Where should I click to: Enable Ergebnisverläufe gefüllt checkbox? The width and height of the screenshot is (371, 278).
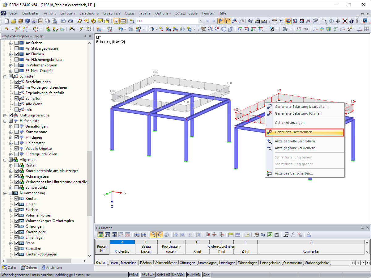17,93
